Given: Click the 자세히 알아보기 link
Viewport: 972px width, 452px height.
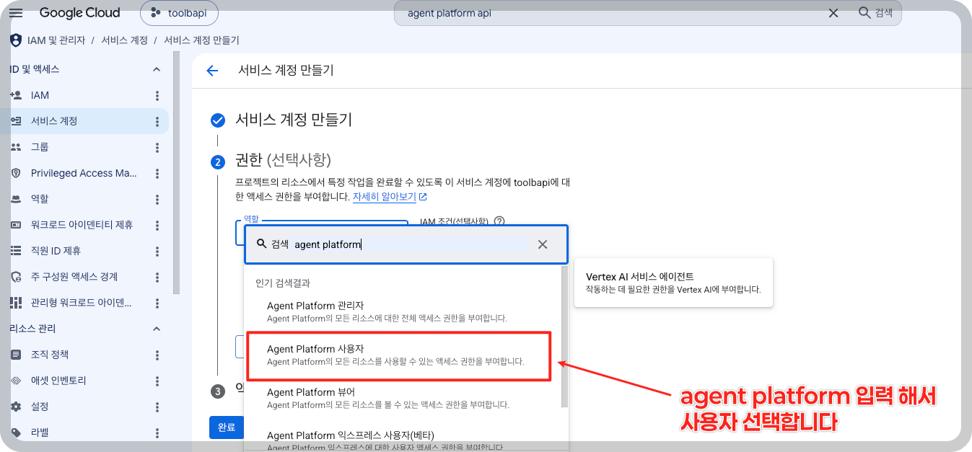Looking at the screenshot, I should coord(390,197).
